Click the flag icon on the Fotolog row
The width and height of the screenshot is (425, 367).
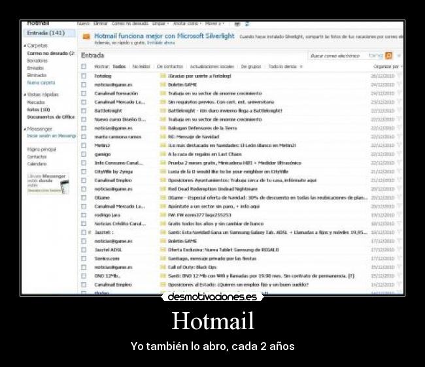399,76
